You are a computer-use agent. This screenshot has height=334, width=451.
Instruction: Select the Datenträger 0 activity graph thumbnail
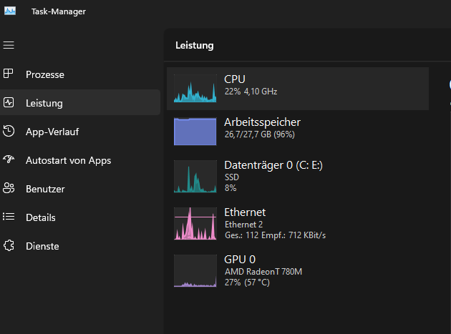(x=195, y=176)
